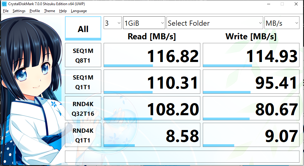Minimize the CrystalDiskMark window
This screenshot has width=304, height=166.
pos(269,4)
